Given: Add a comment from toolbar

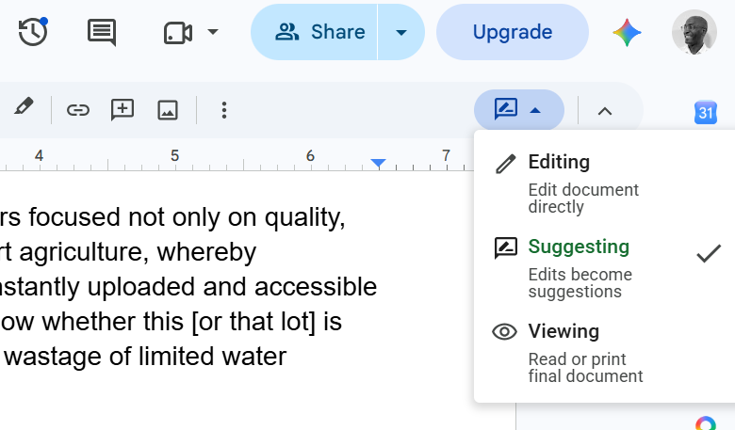Looking at the screenshot, I should tap(122, 110).
